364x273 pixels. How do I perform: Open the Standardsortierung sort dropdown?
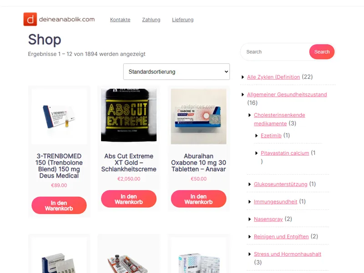177,71
